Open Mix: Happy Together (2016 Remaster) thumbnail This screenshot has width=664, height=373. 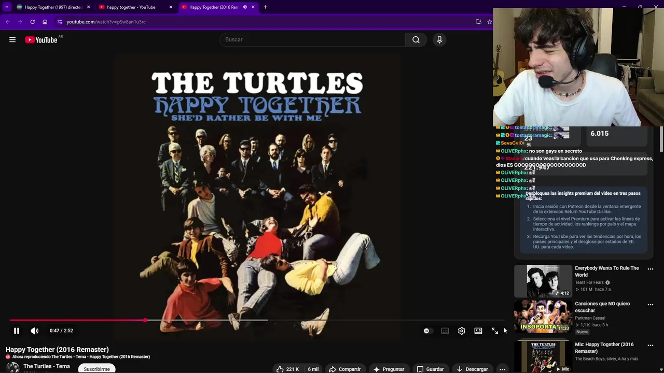[x=543, y=356]
